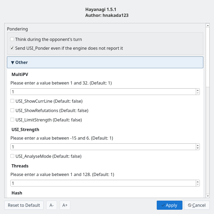Increase USI_Strength with the up arrow
214x214 pixels.
pos(198,146)
